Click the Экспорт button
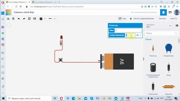 pos(162,19)
